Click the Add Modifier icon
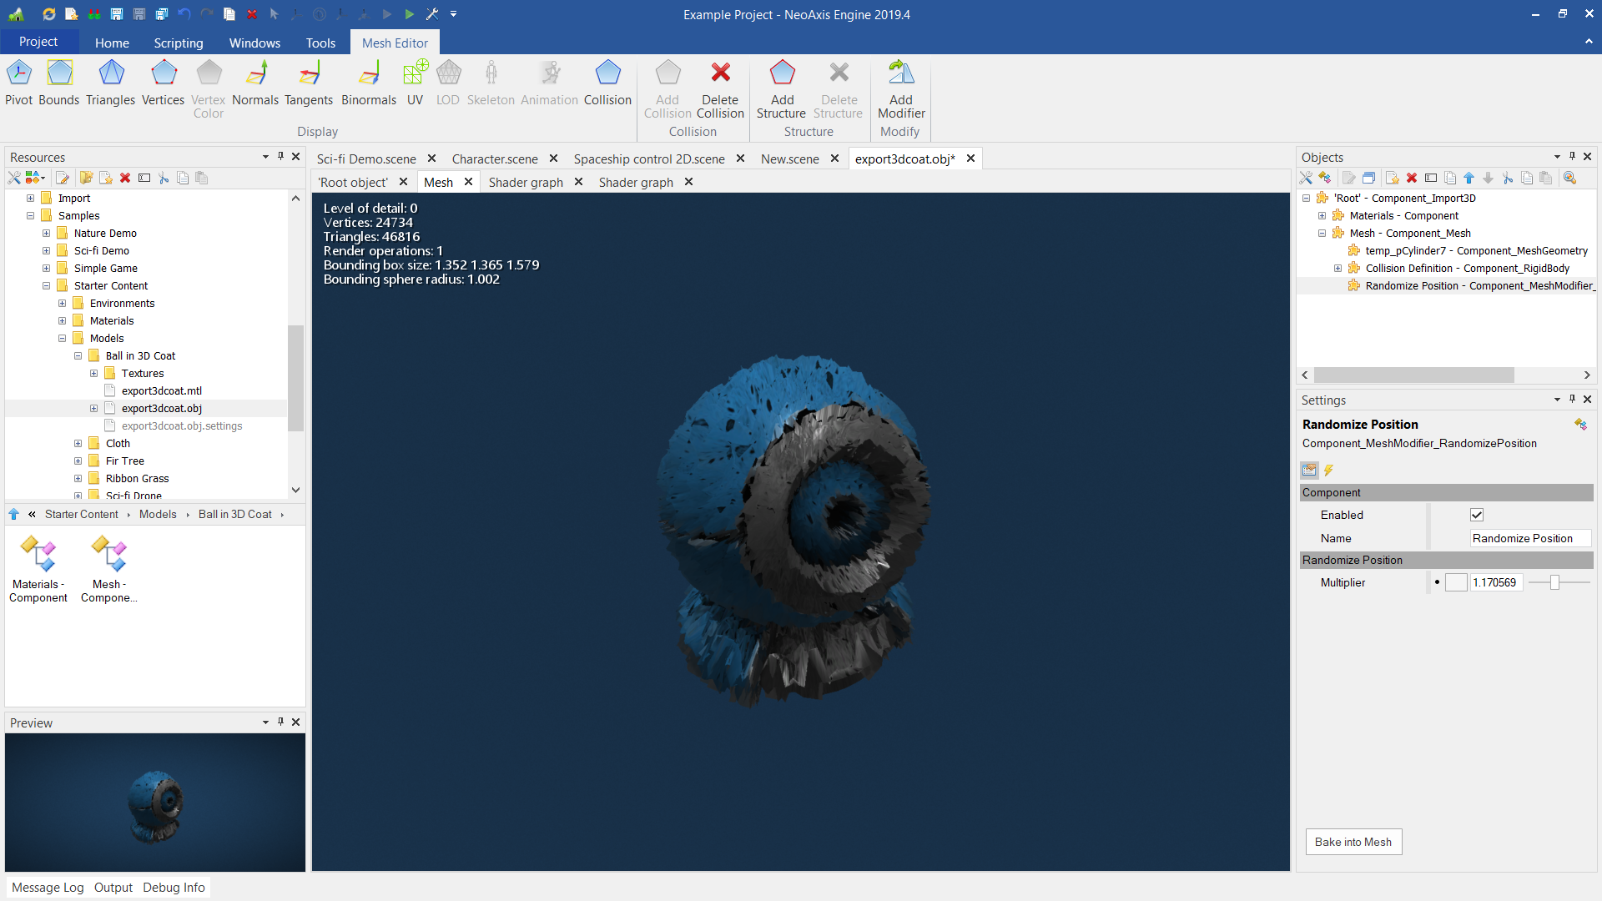Viewport: 1602px width, 901px height. [x=901, y=74]
